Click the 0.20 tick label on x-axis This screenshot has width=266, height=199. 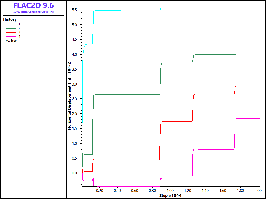point(99,190)
